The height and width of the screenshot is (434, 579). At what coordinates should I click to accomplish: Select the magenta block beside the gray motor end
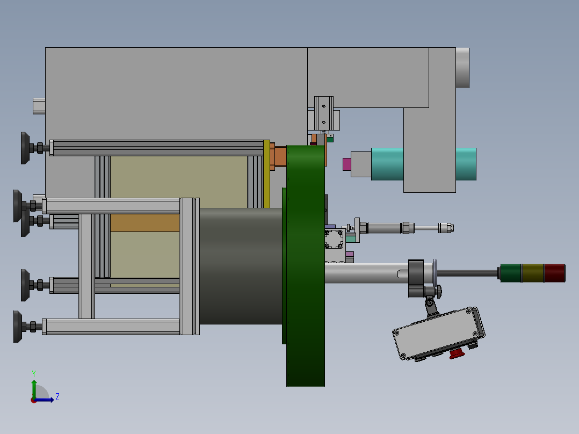pyautogui.click(x=347, y=164)
